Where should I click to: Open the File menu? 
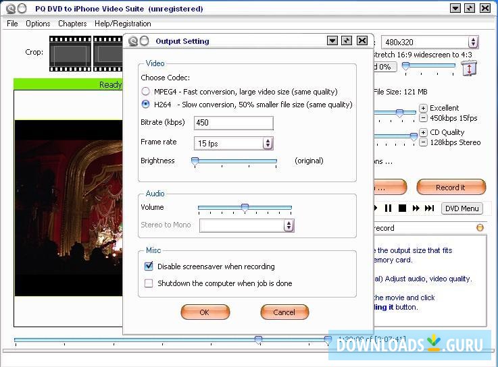(12, 24)
